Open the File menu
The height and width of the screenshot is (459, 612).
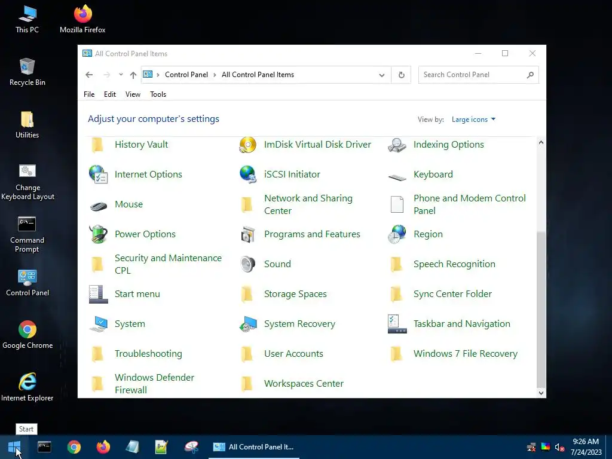pos(89,94)
